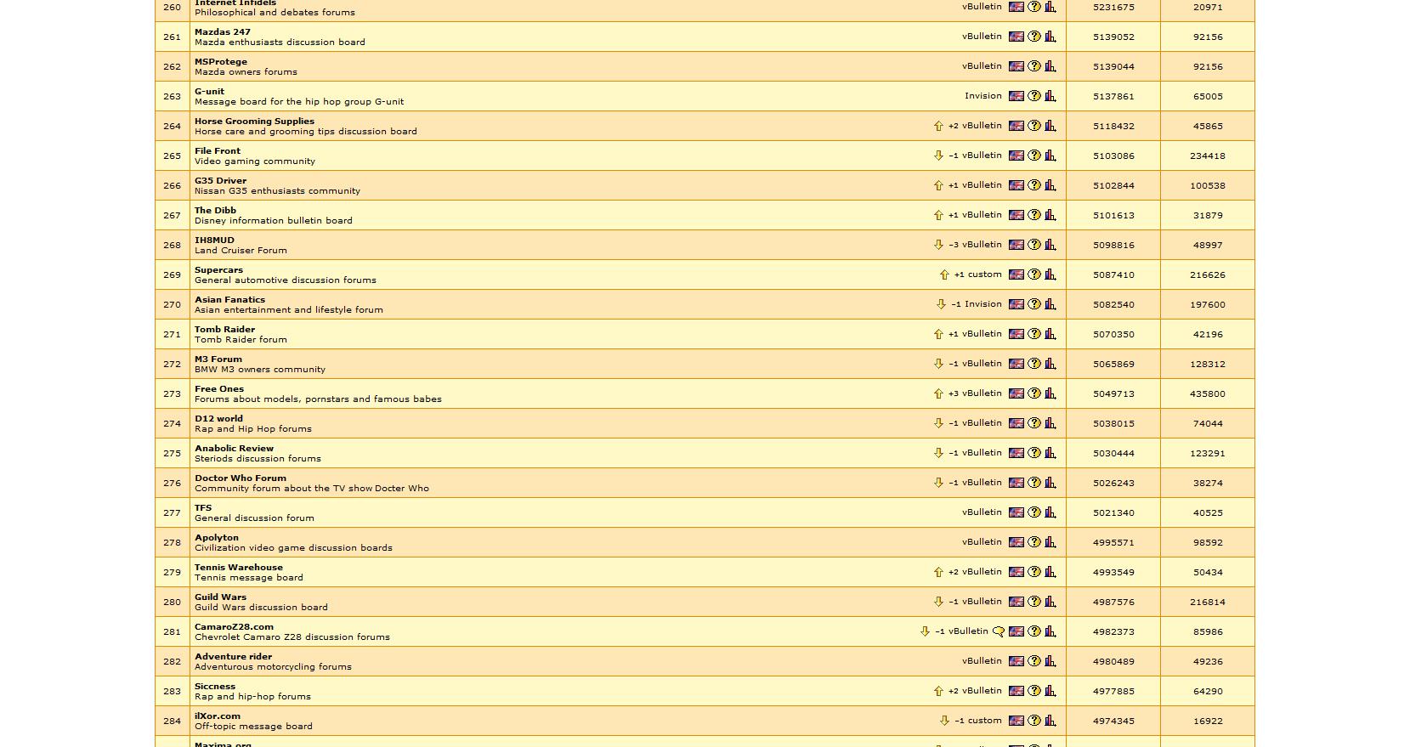
Task: Open the bar chart icon for Apolyton
Action: [1050, 542]
